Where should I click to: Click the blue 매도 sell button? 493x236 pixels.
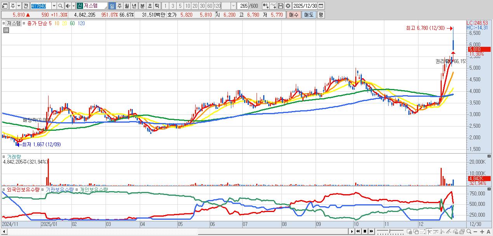[x=309, y=15]
